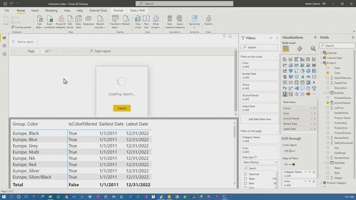The image size is (356, 200).
Task: Tick Select all in Color filter
Action: coord(245,174)
